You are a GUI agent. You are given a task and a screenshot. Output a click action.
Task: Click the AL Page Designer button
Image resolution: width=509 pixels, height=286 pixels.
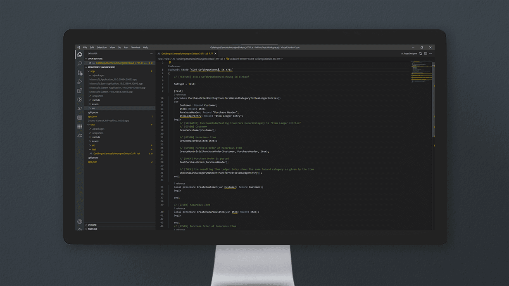pyautogui.click(x=409, y=54)
